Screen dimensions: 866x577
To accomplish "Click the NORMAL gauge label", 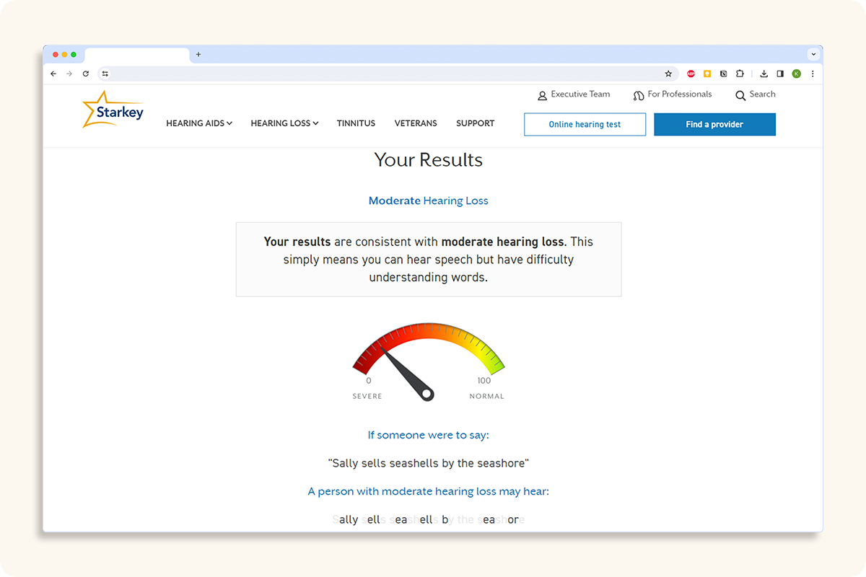I will coord(487,396).
